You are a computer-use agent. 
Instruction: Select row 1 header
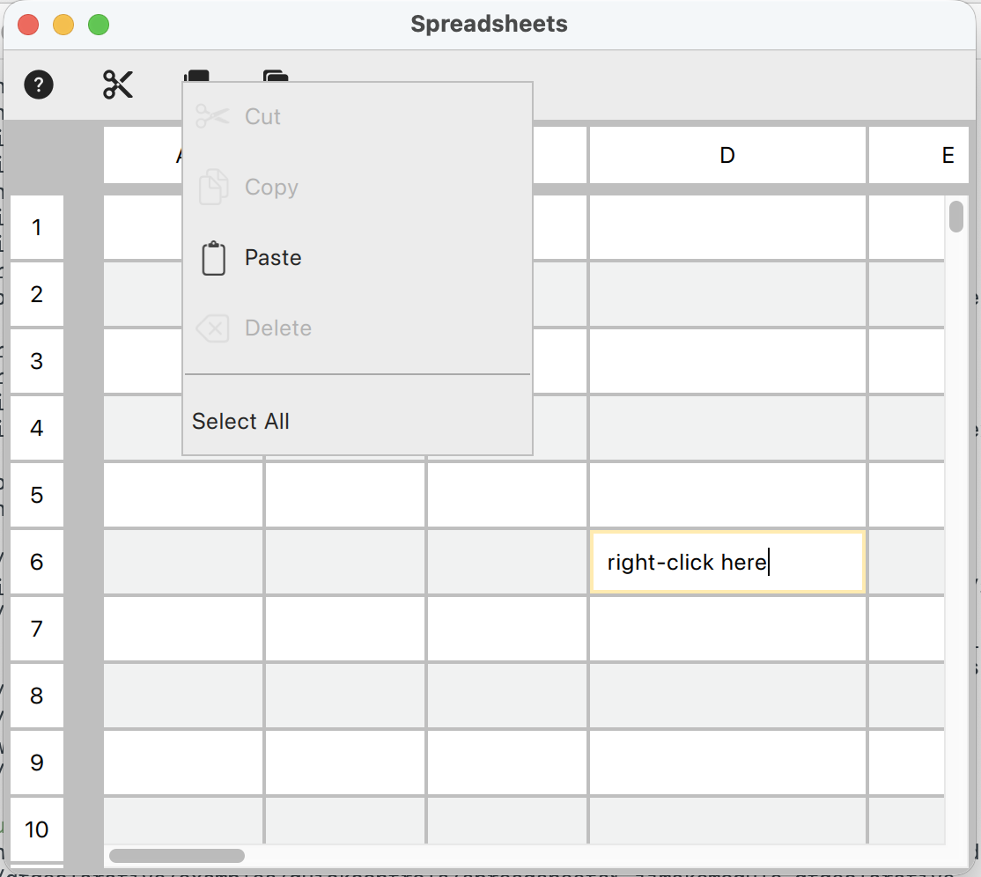click(37, 228)
